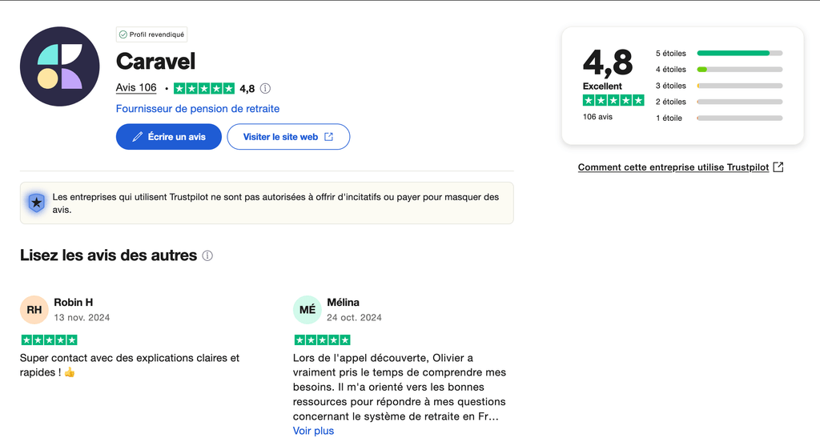This screenshot has height=442, width=820.
Task: Filter reviews by the 4 étoiles row
Action: tap(718, 70)
